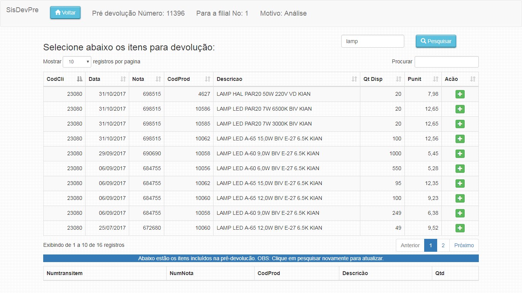This screenshot has height=293, width=522.
Task: Click the Próximo pagination link
Action: 464,245
